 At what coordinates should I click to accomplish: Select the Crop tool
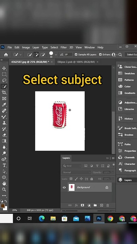coord(4,93)
